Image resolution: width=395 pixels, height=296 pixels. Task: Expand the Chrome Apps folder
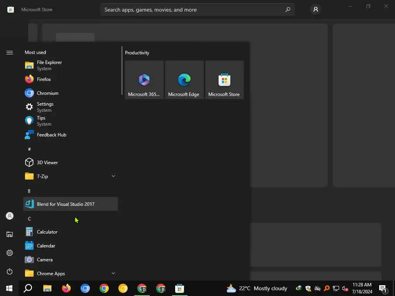71,273
